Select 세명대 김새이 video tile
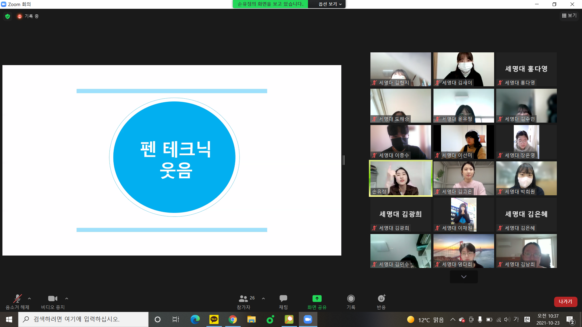582x327 pixels. (463, 69)
